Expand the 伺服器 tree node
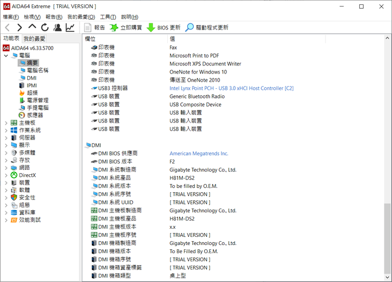Viewport: 392px width, 282px height. coord(6,138)
